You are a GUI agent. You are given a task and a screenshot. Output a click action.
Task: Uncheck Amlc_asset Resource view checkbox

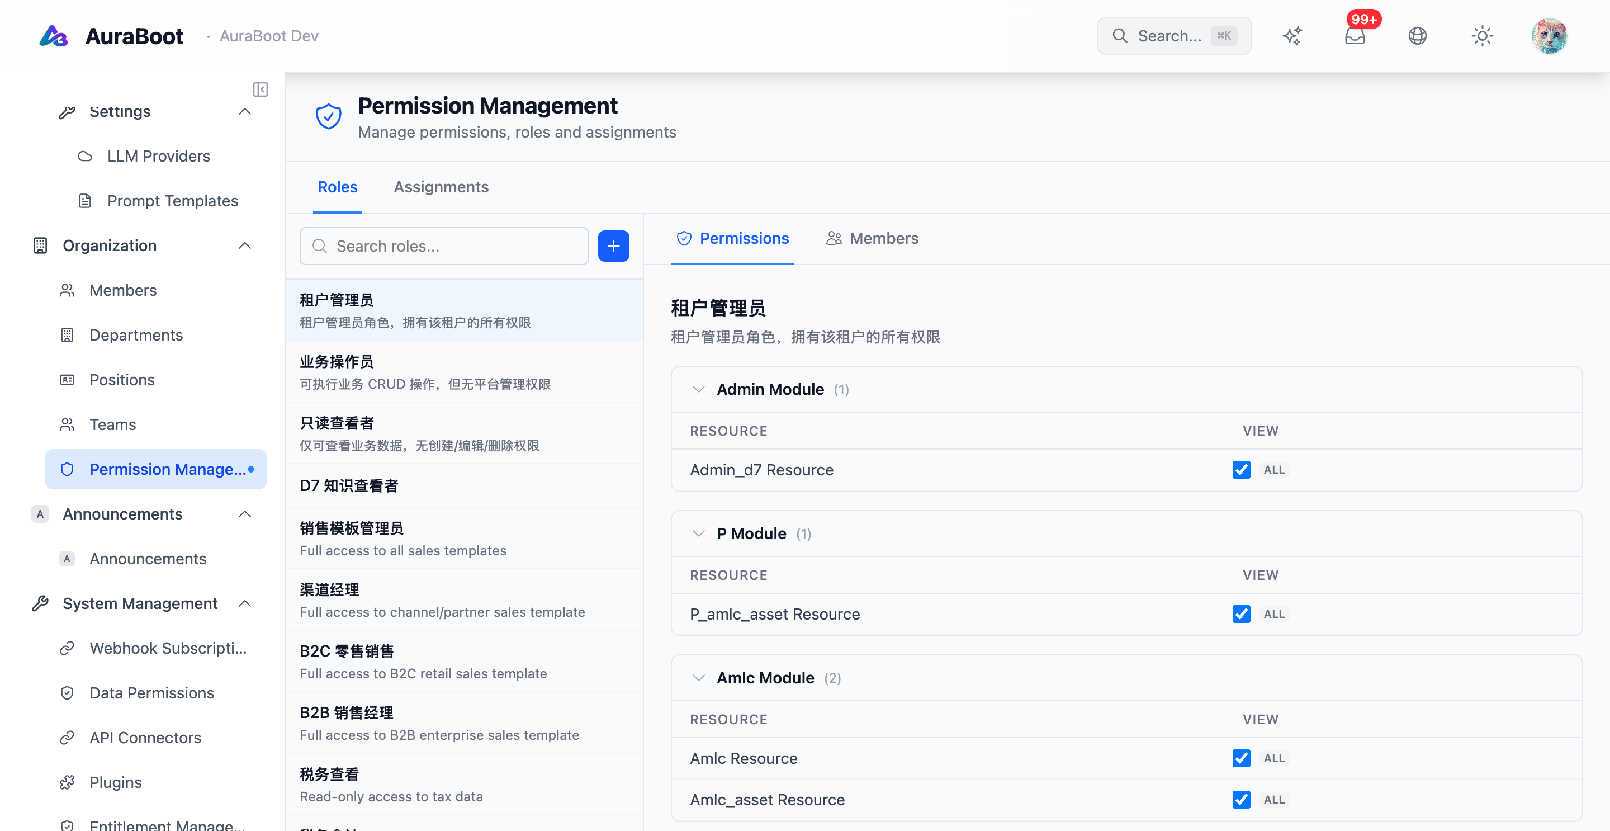1241,800
